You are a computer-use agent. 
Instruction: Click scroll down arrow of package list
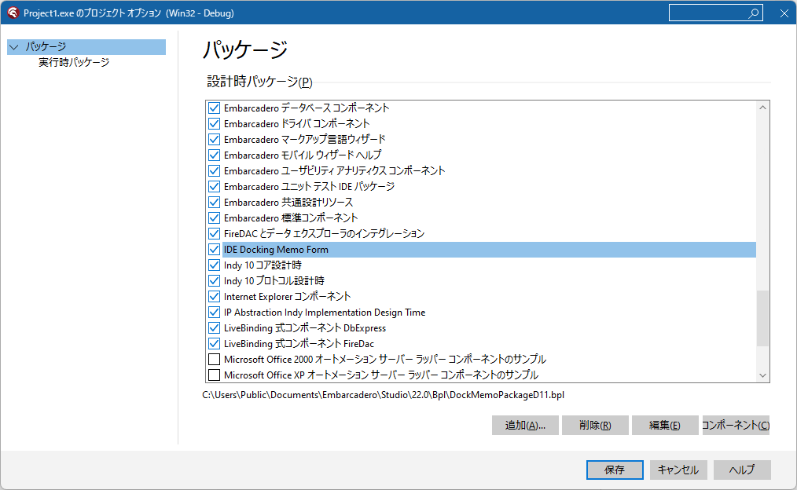click(762, 376)
